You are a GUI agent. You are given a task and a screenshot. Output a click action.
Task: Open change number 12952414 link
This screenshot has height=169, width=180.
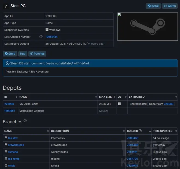coord(52,37)
